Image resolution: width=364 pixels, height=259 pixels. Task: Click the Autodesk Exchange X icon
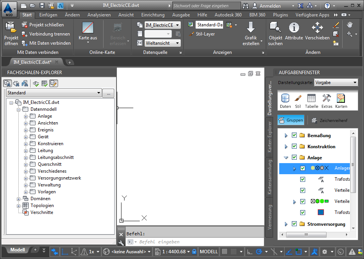point(301,6)
